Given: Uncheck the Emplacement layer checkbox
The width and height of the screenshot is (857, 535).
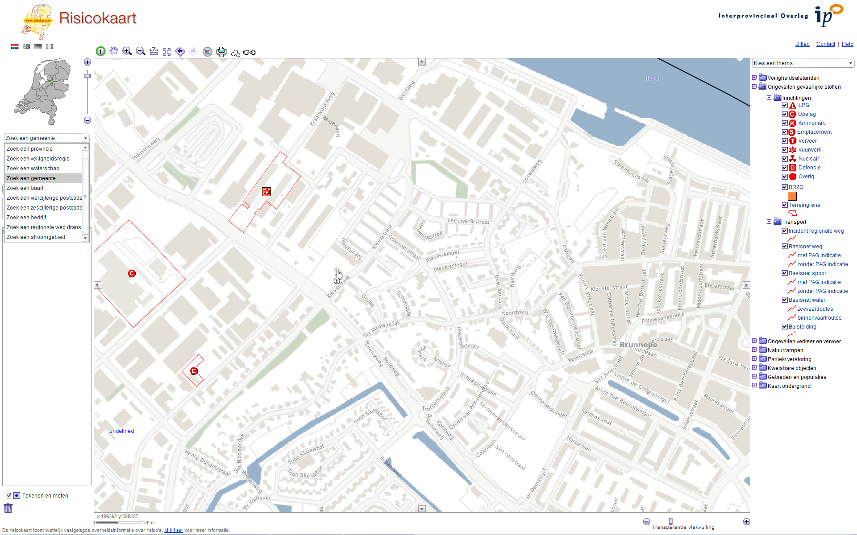Looking at the screenshot, I should point(785,132).
